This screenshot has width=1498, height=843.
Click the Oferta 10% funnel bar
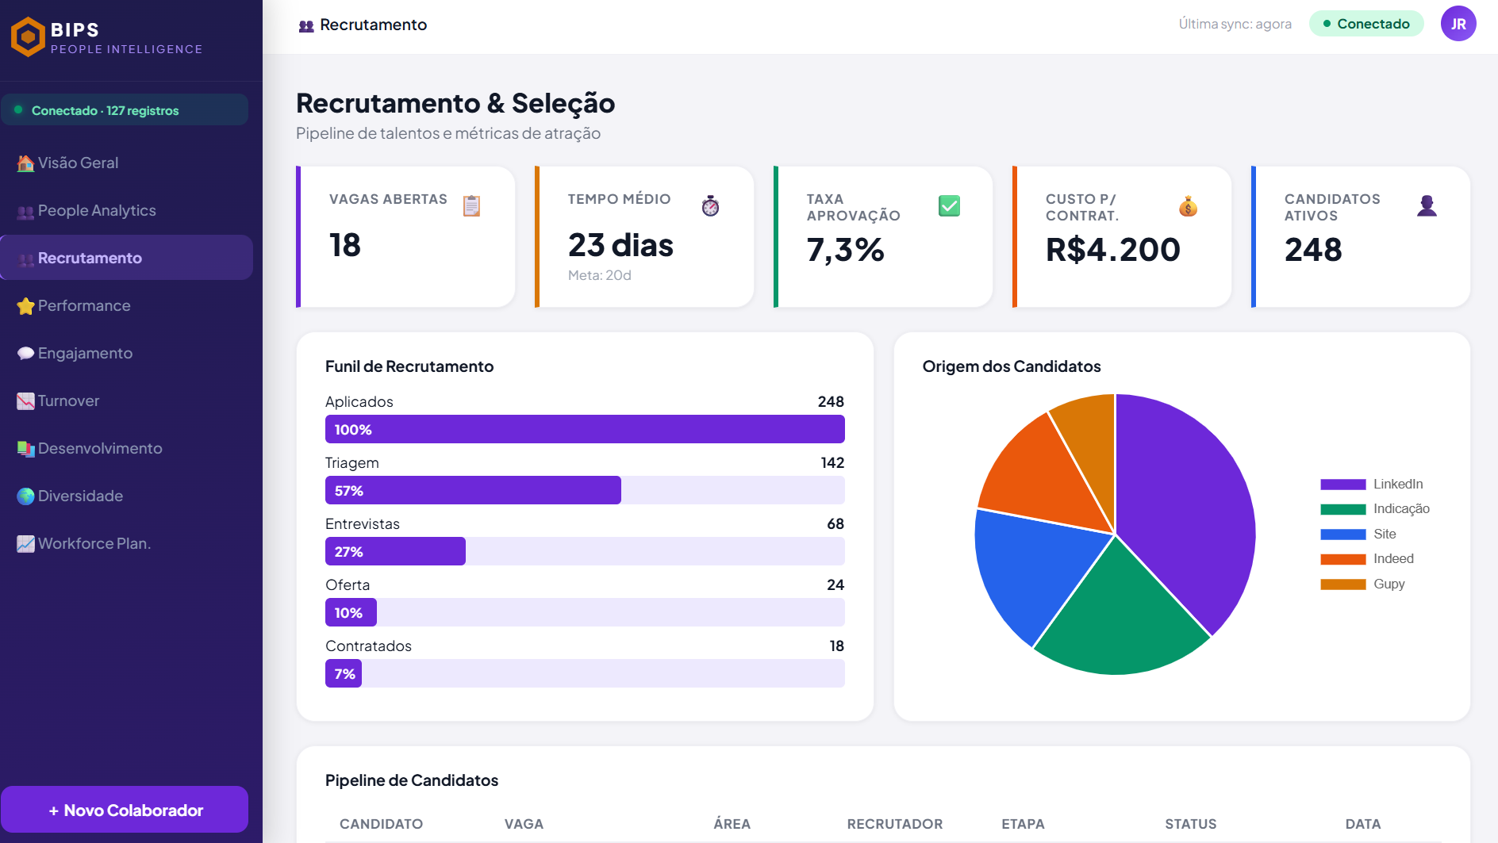[351, 612]
